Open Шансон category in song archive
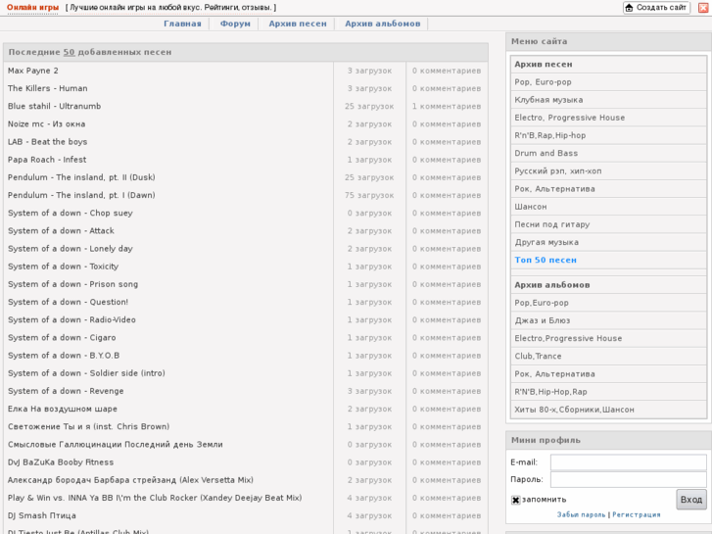The height and width of the screenshot is (534, 712). point(531,207)
